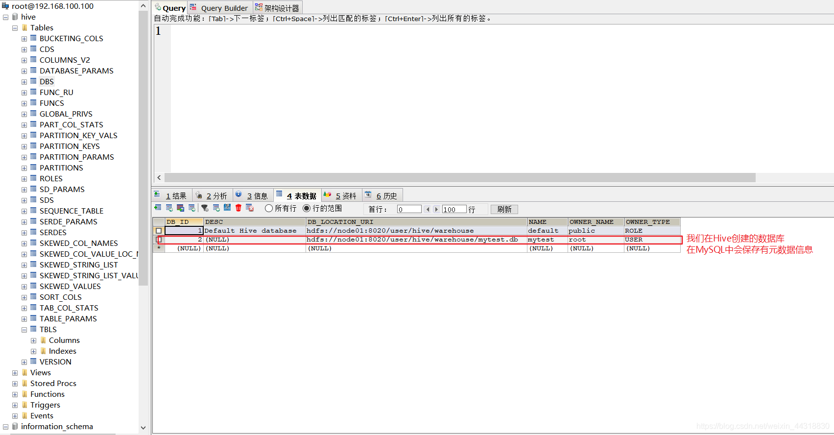Click the Events folder icon
The image size is (834, 435).
click(x=24, y=415)
